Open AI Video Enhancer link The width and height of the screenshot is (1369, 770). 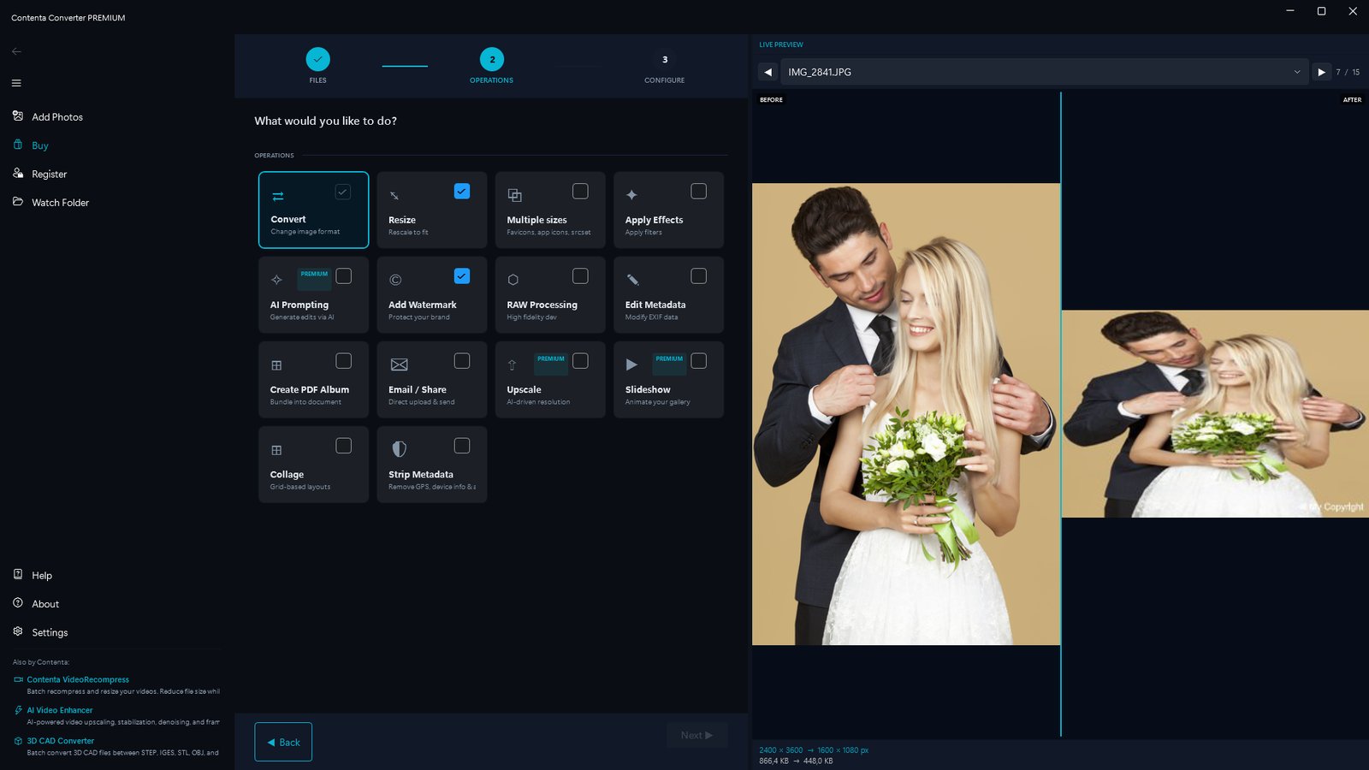click(x=59, y=710)
